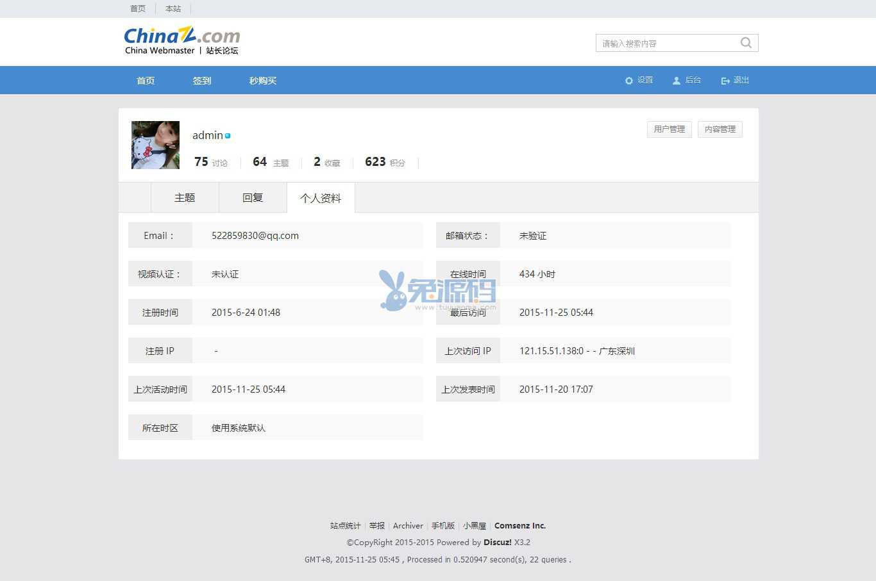Click the 后台 link text
876x581 pixels.
(x=693, y=80)
